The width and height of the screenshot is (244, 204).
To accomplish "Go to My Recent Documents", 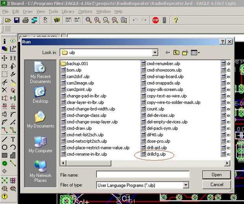I will coord(41,73).
